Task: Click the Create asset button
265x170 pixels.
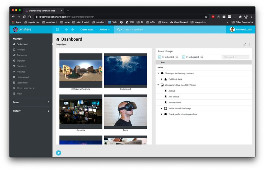Action: point(87,29)
